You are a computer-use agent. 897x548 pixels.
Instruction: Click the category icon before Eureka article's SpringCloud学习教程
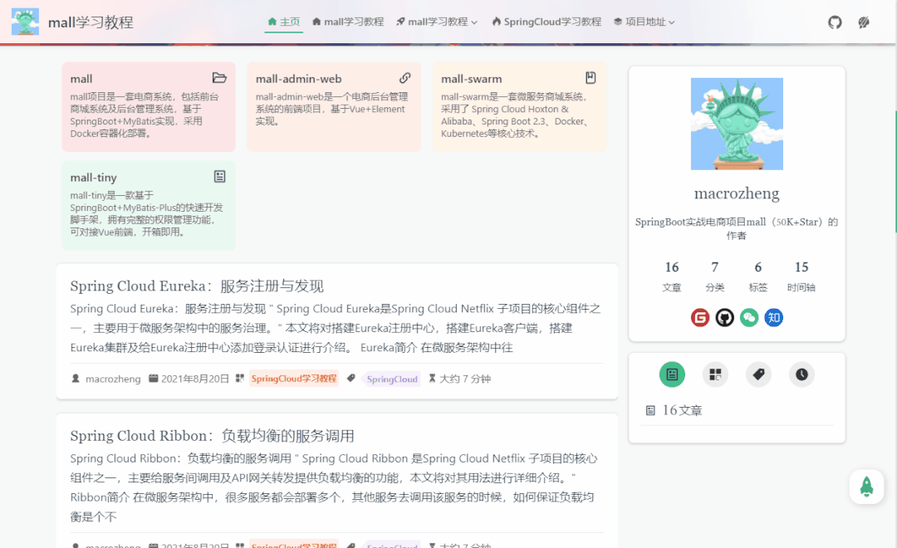[240, 378]
